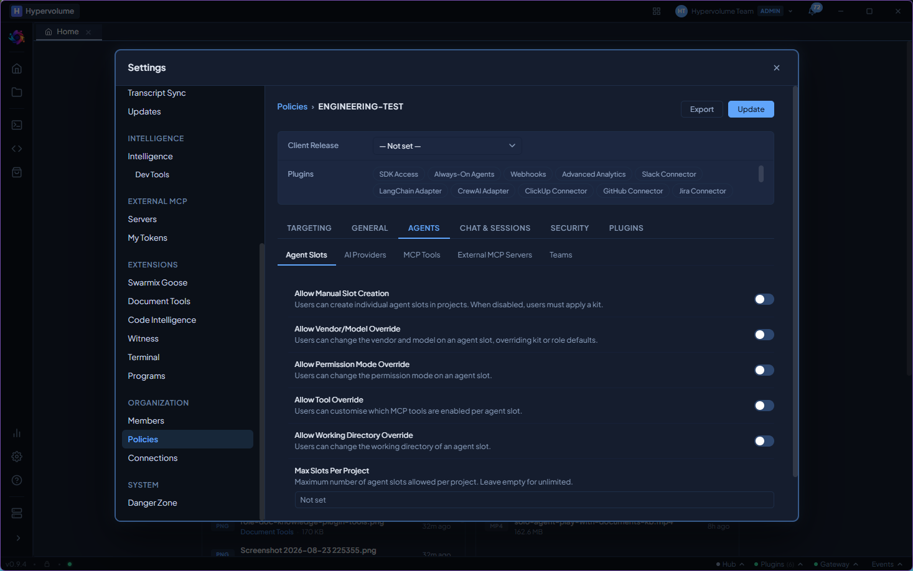The width and height of the screenshot is (913, 571).
Task: Toggle Allow Vendor/Model Override
Action: (764, 335)
